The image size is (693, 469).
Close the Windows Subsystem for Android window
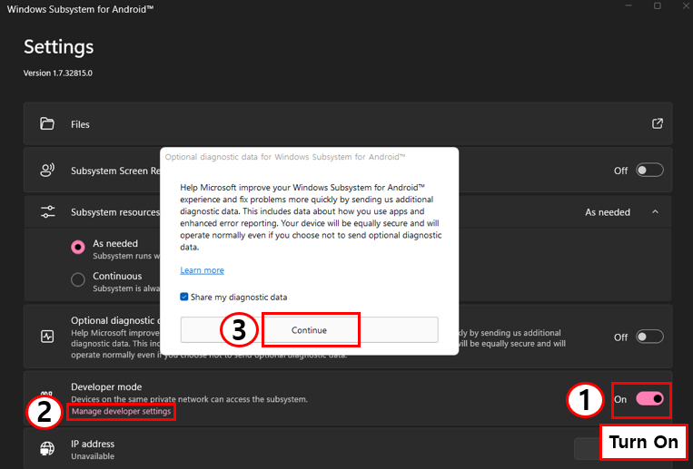686,5
